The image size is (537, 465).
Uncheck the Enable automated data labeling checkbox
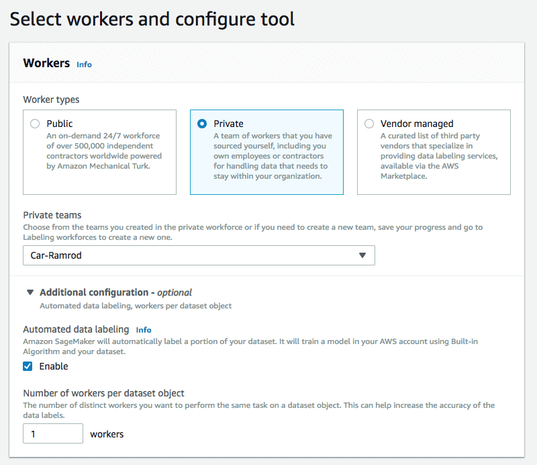(28, 366)
